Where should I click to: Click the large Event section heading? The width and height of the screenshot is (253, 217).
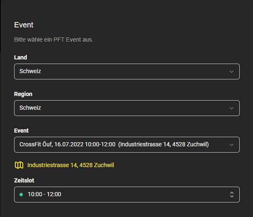(24, 25)
